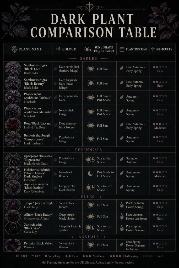The width and height of the screenshot is (179, 268).
Task: Open the Petunia 'Black Velvet' flower thumbnail
Action: (x=13, y=245)
